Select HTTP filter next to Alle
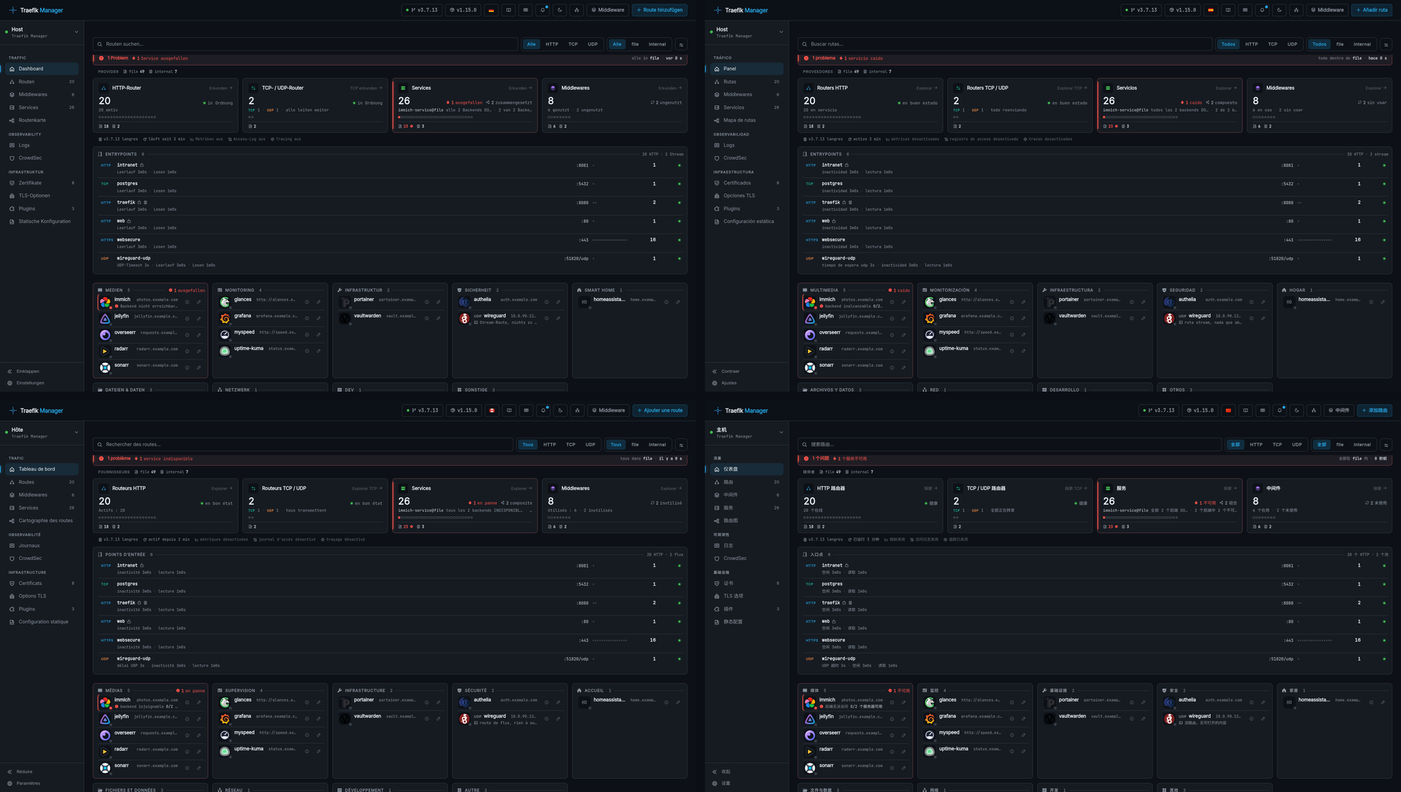This screenshot has height=792, width=1401. tap(552, 44)
